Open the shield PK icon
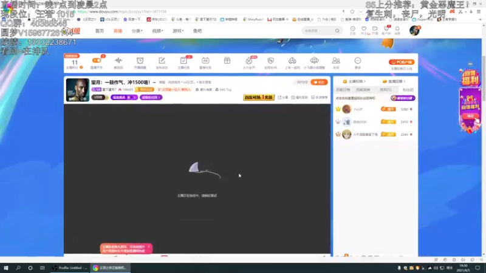The image size is (486, 273). 270,60
